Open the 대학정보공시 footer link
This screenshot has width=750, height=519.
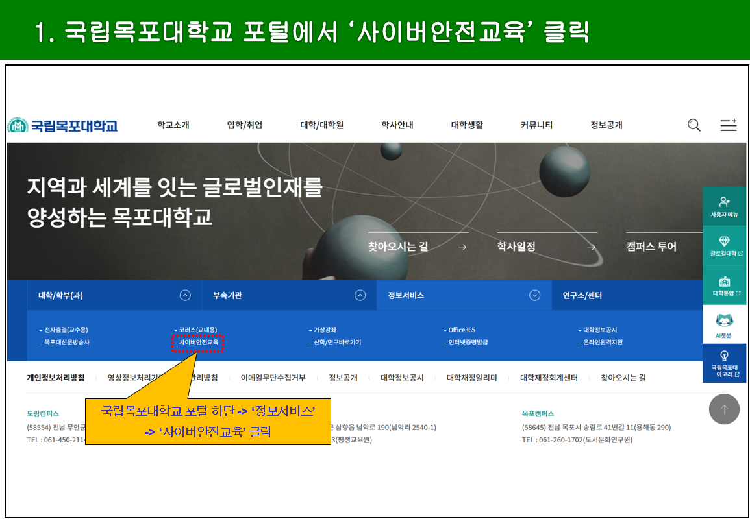coord(402,378)
